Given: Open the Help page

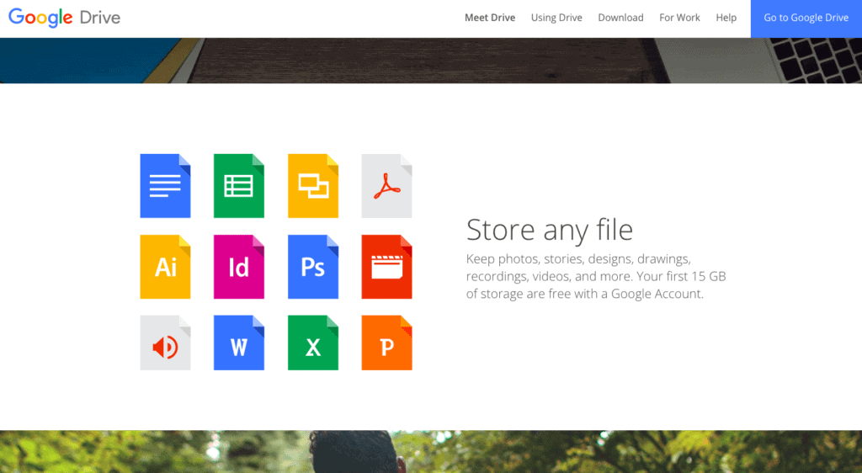Looking at the screenshot, I should tap(726, 18).
